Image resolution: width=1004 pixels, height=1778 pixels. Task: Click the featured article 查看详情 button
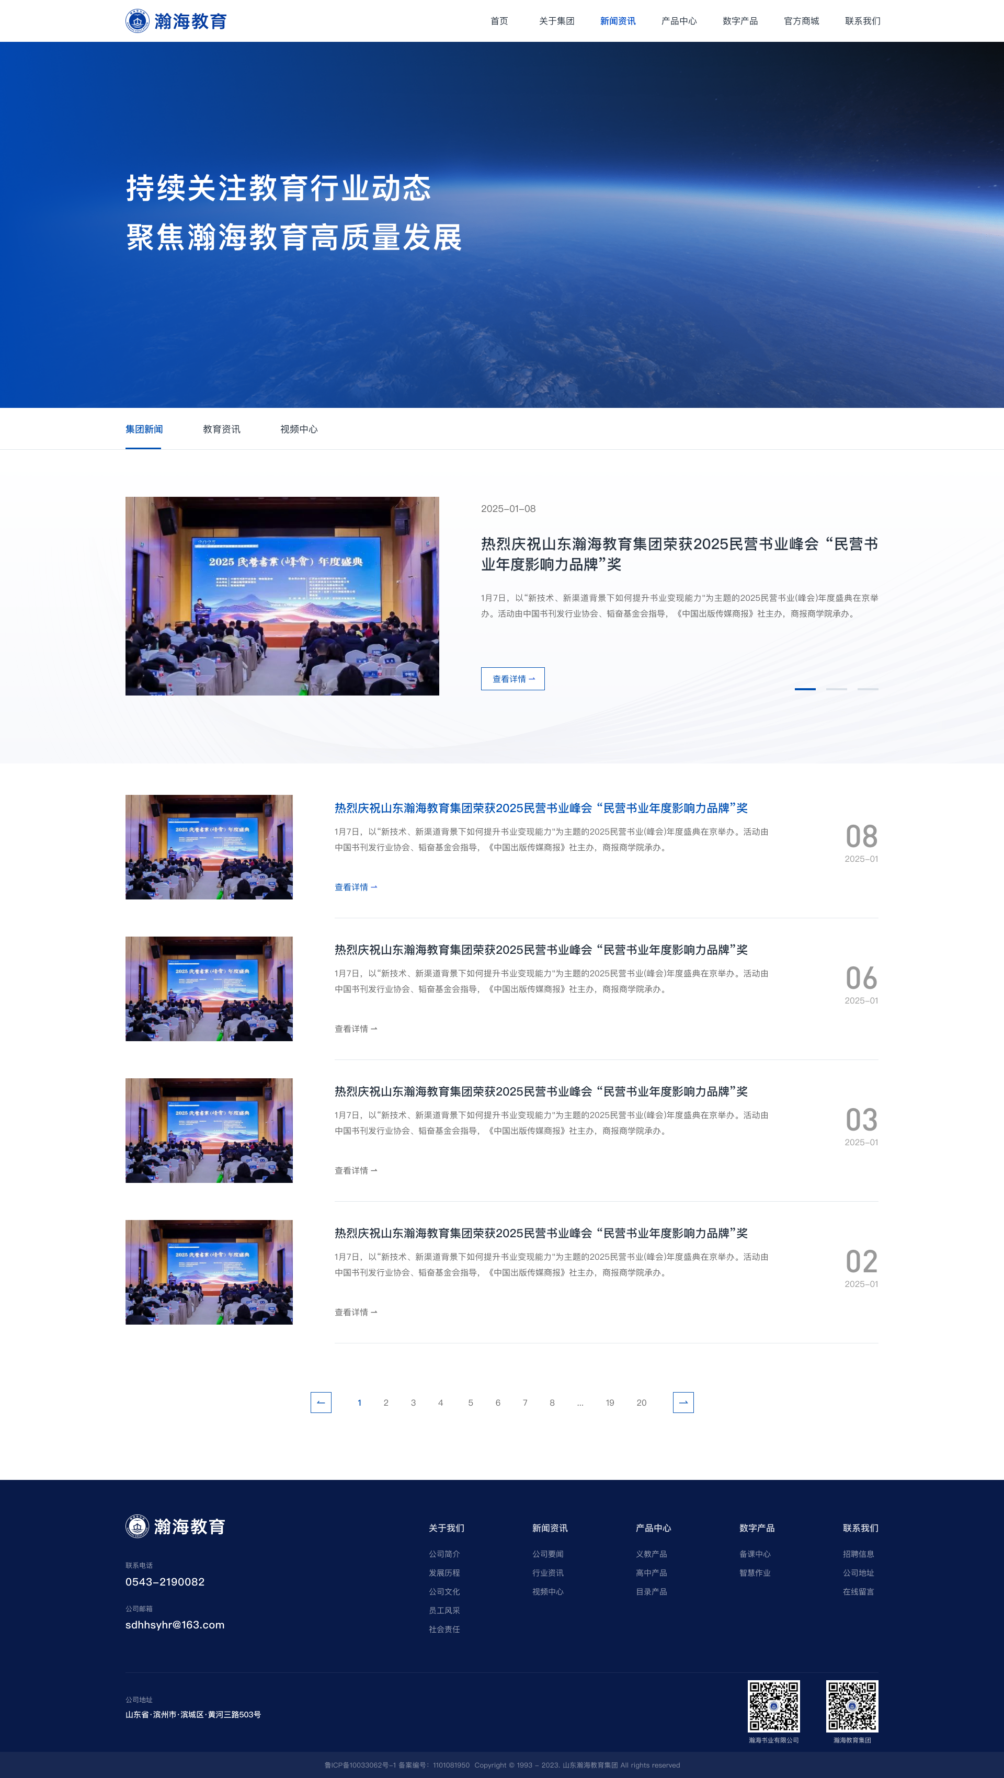click(512, 678)
